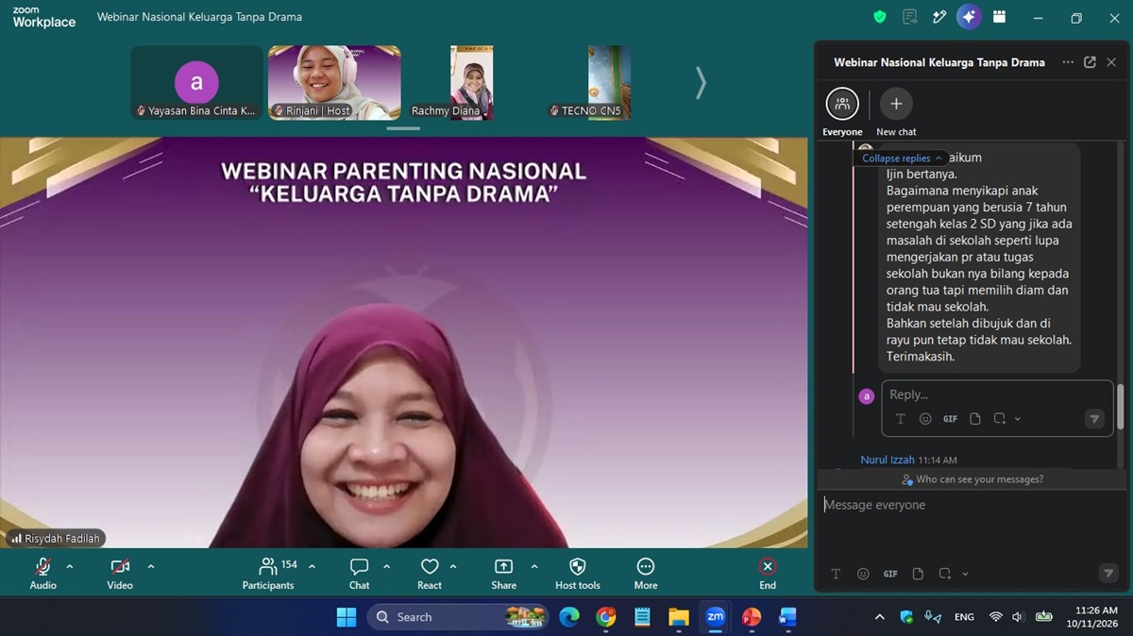This screenshot has height=636, width=1133.
Task: Open chat panel three-dots menu
Action: tap(1068, 62)
